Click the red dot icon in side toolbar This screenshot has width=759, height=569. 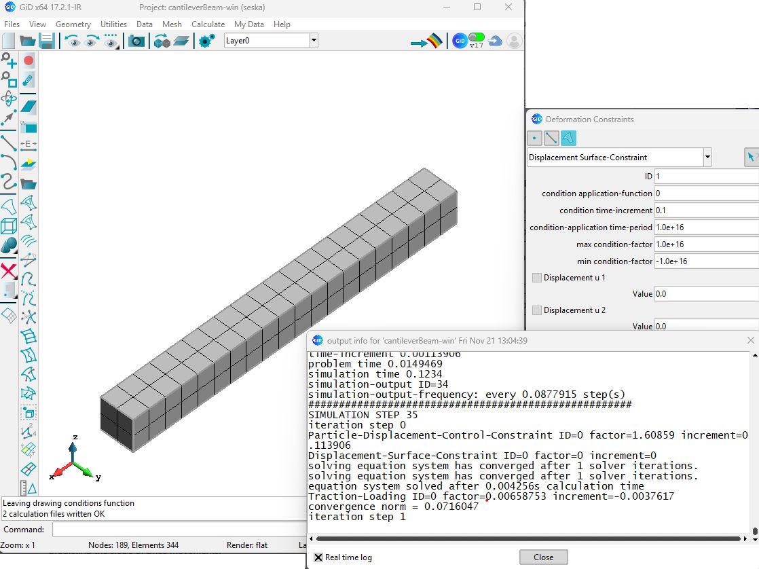click(x=29, y=60)
